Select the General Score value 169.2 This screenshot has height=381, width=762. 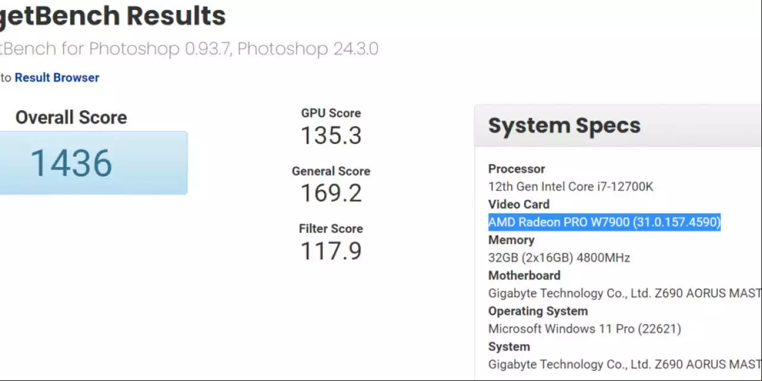[331, 193]
